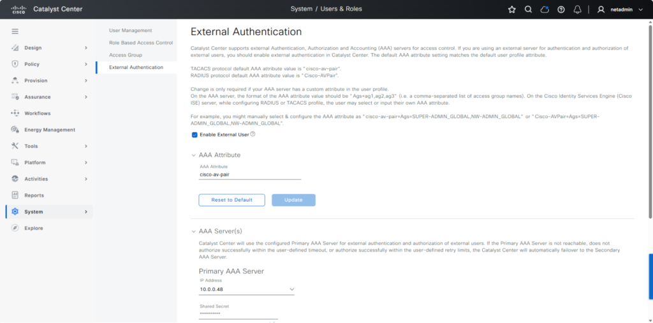Click the info icon beside Enable External User

pos(253,134)
